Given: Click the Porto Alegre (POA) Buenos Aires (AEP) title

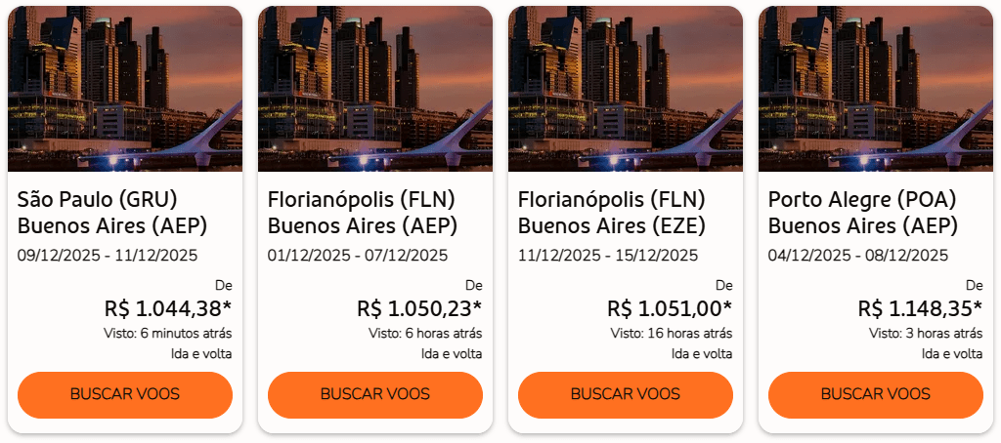Looking at the screenshot, I should pyautogui.click(x=863, y=214).
